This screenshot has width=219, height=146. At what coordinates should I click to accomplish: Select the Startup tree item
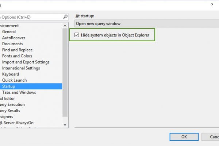point(31,87)
